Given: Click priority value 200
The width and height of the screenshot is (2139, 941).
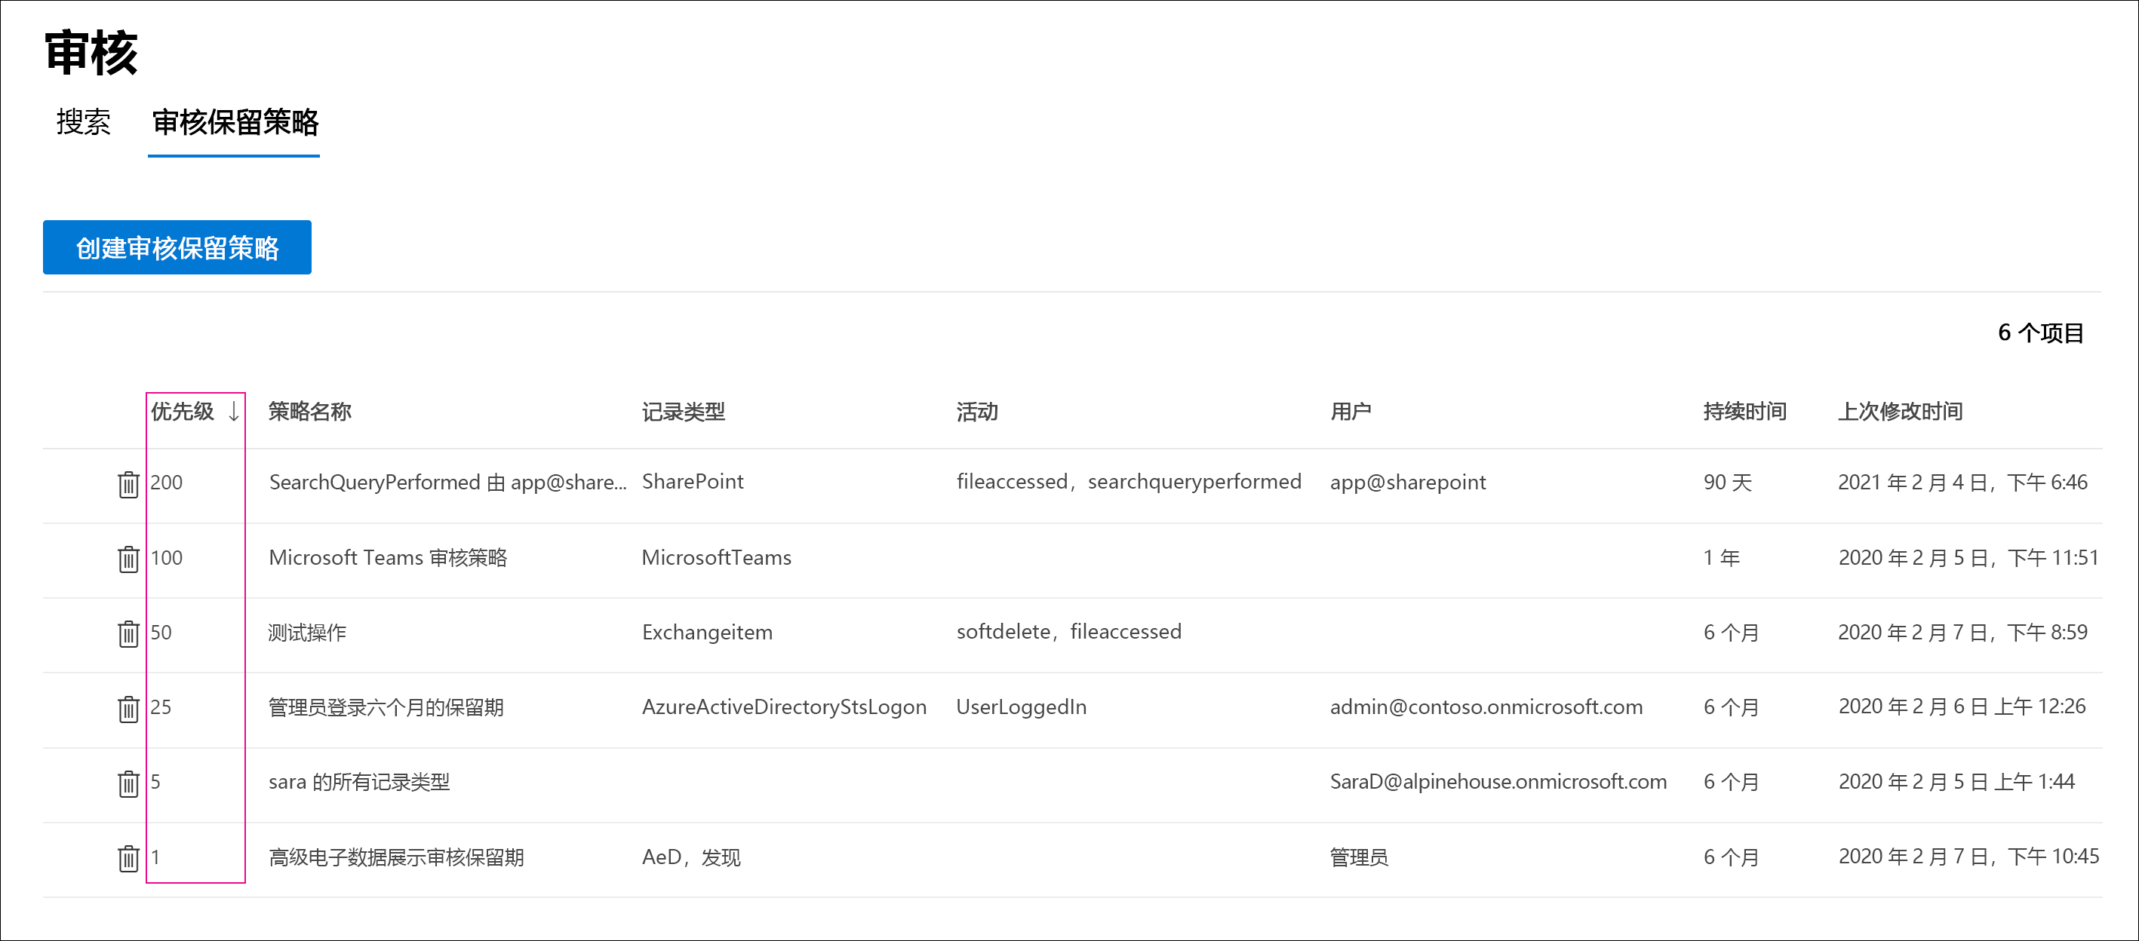Looking at the screenshot, I should pos(166,482).
